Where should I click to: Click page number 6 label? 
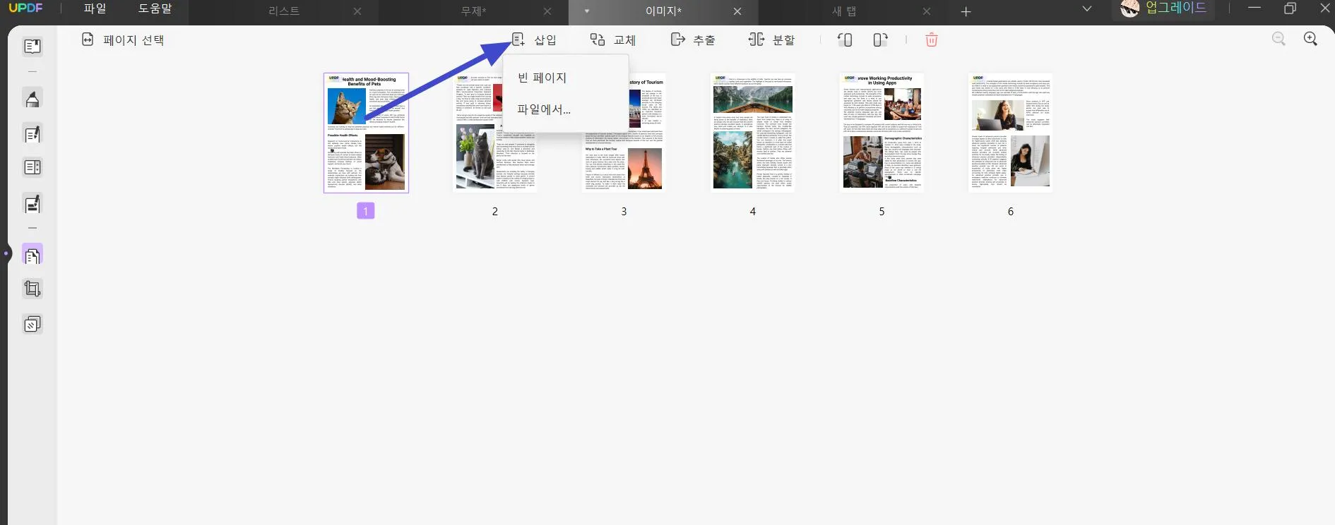pyautogui.click(x=1011, y=212)
